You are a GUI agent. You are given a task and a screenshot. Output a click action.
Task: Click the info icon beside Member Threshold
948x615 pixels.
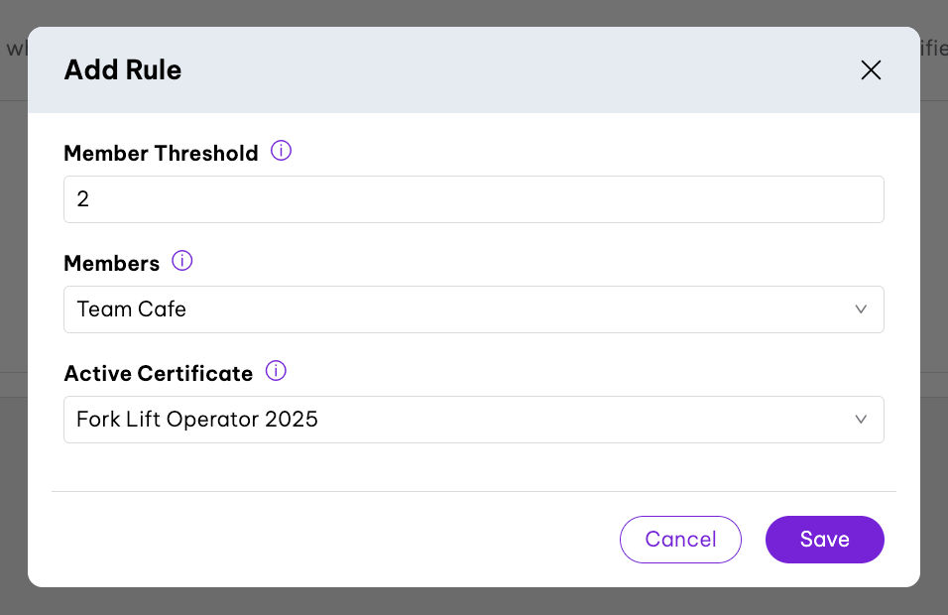pyautogui.click(x=282, y=152)
